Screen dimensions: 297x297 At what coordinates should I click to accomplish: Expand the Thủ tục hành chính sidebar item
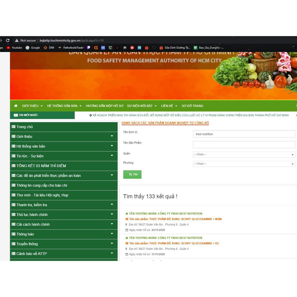tap(112, 214)
